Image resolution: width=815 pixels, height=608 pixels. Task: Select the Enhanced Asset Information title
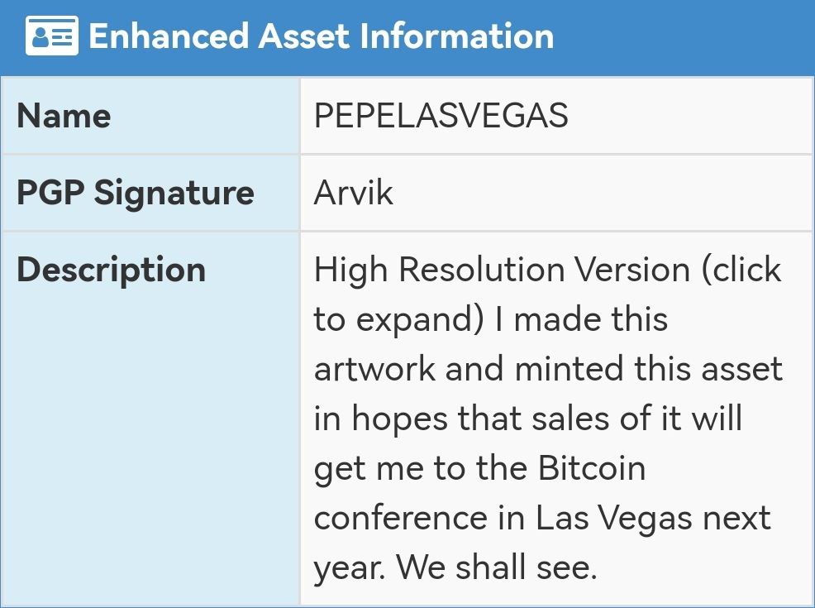322,36
